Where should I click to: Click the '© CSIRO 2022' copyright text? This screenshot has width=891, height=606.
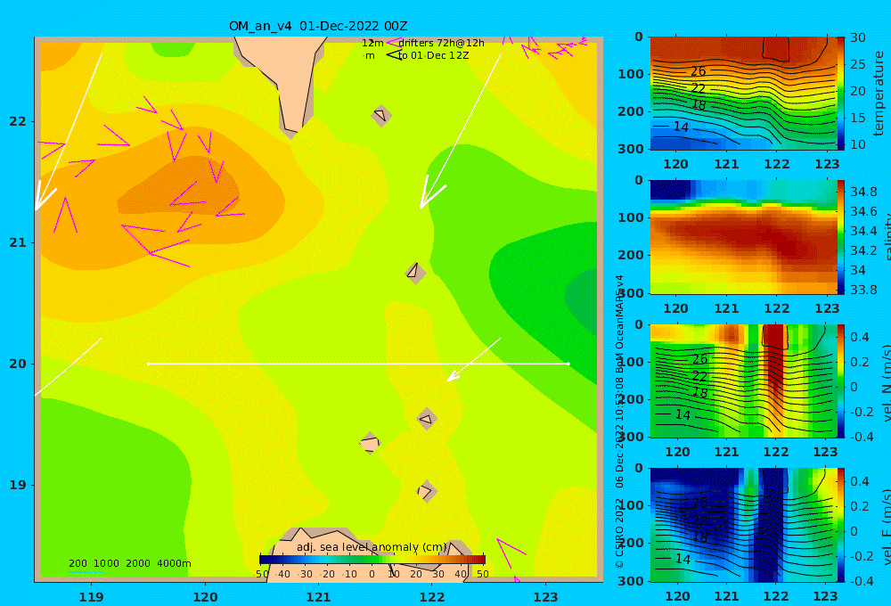(619, 533)
